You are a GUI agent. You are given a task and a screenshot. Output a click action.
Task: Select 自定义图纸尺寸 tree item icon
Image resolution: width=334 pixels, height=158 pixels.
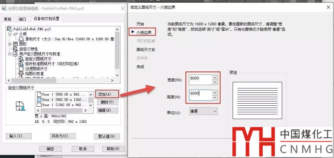pos(21,59)
